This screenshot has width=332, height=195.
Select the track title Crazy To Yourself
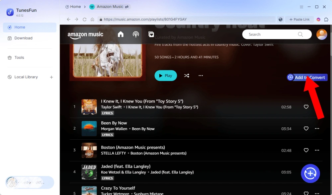pyautogui.click(x=118, y=188)
